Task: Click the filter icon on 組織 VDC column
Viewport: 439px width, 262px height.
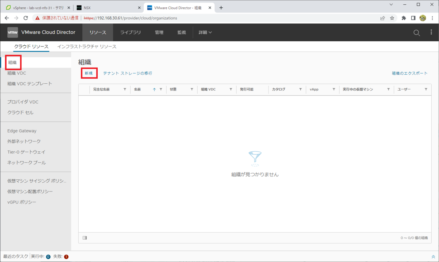Action: pos(231,90)
